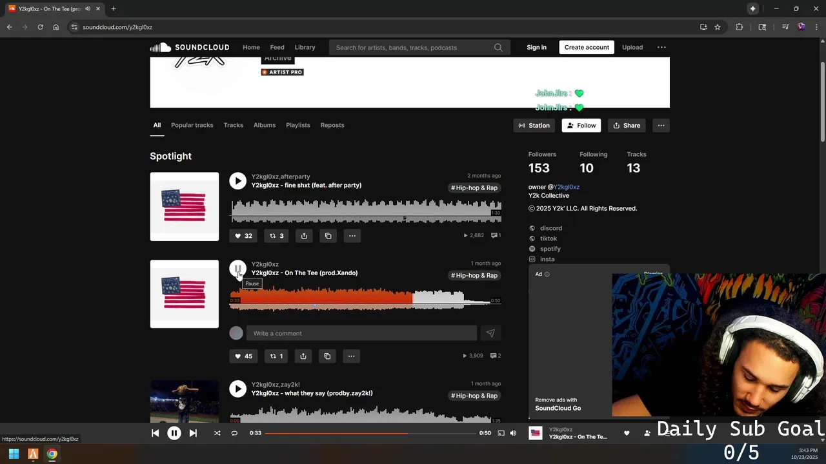Seek in the bottom player progress bar
The image size is (826, 464).
[x=370, y=433]
